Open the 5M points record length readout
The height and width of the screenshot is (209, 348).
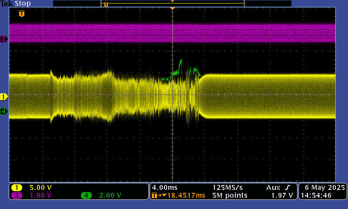(x=230, y=195)
